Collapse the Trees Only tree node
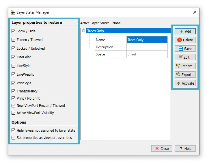 [84, 31]
